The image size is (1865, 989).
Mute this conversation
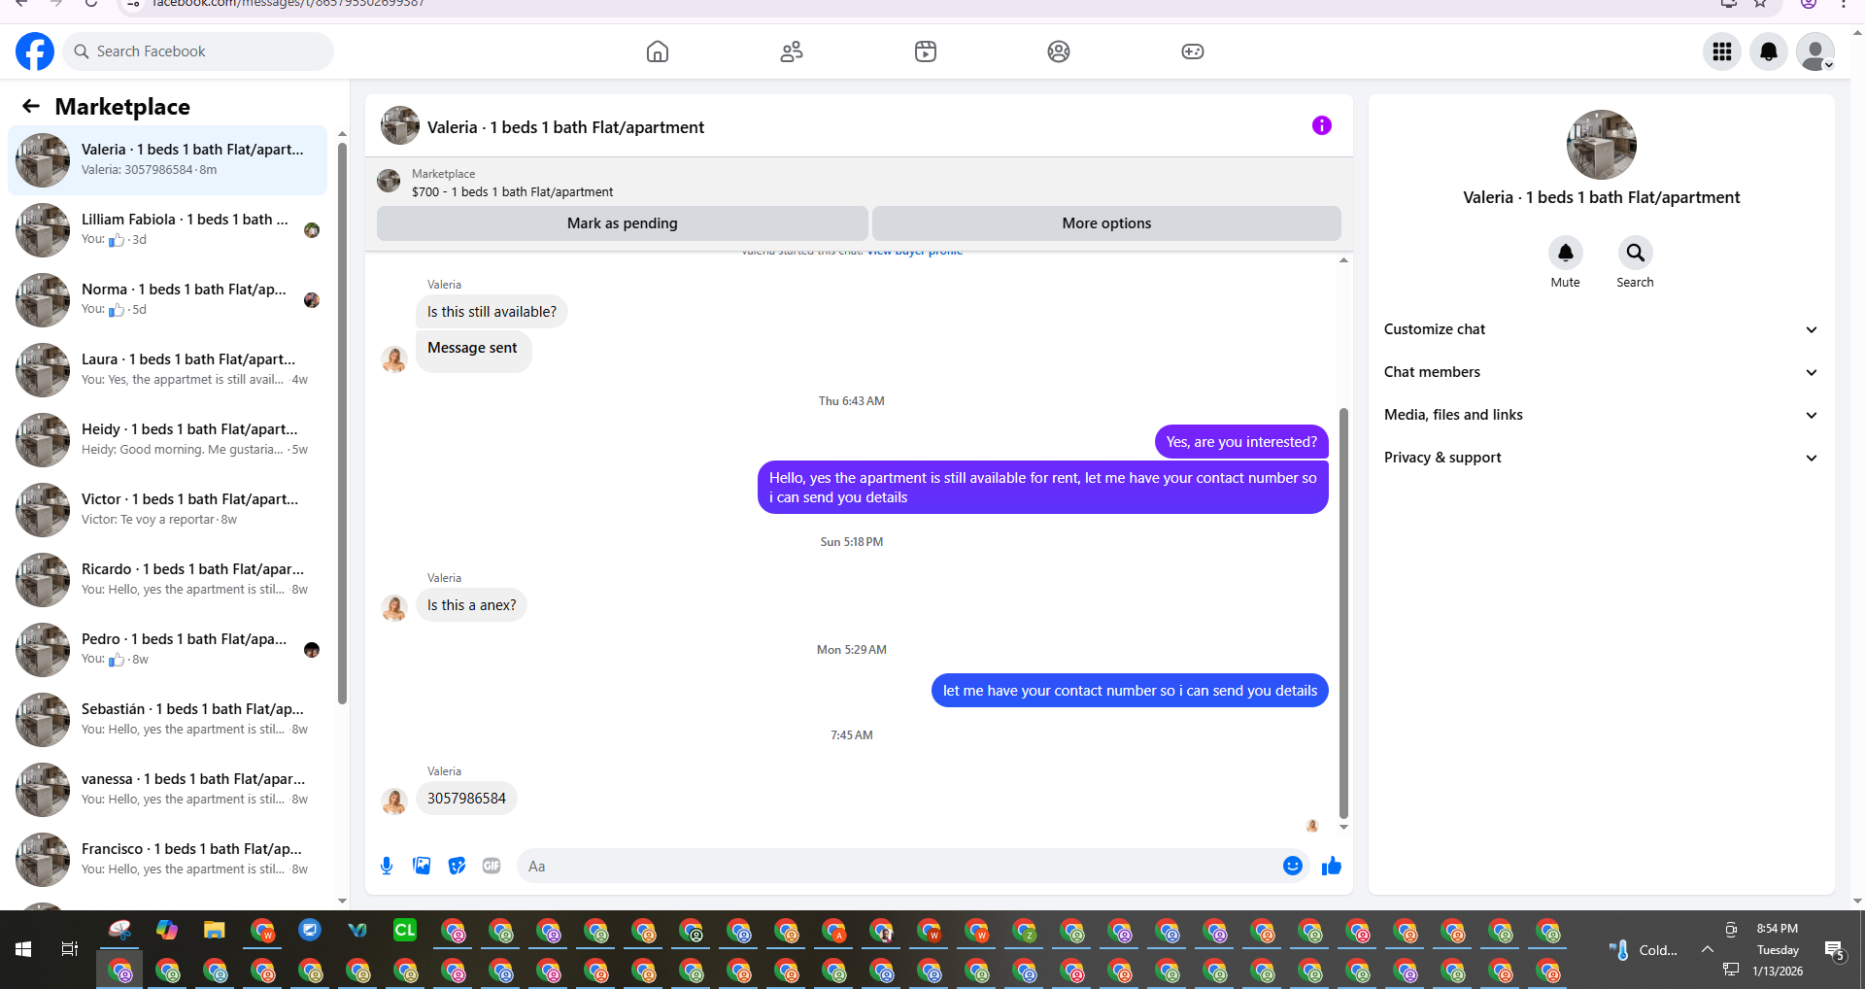pos(1566,253)
